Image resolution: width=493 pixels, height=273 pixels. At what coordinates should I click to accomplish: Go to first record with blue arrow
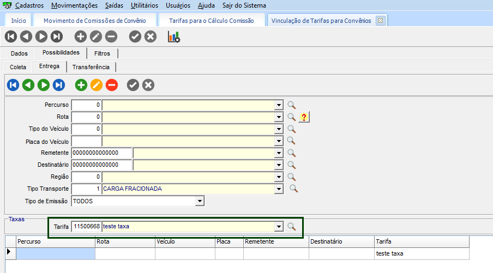[13, 85]
